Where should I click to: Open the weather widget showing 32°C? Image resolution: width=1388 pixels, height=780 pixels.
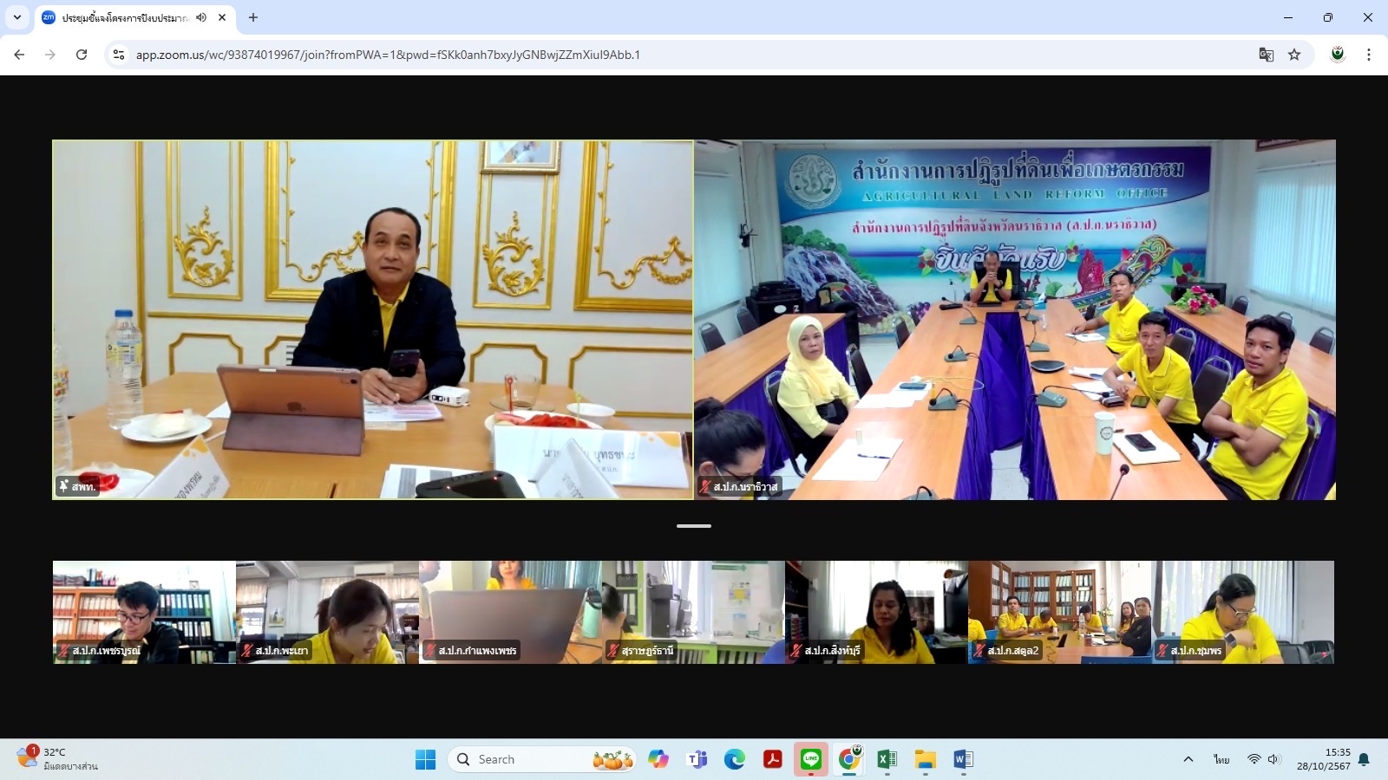57,758
